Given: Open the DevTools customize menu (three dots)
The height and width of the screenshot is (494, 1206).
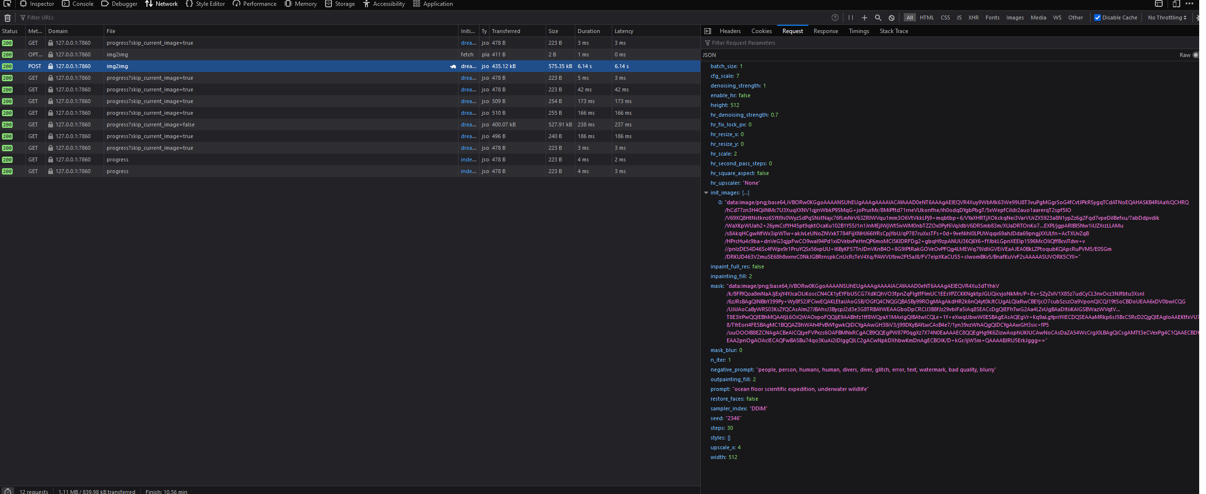Looking at the screenshot, I should click(x=1190, y=4).
